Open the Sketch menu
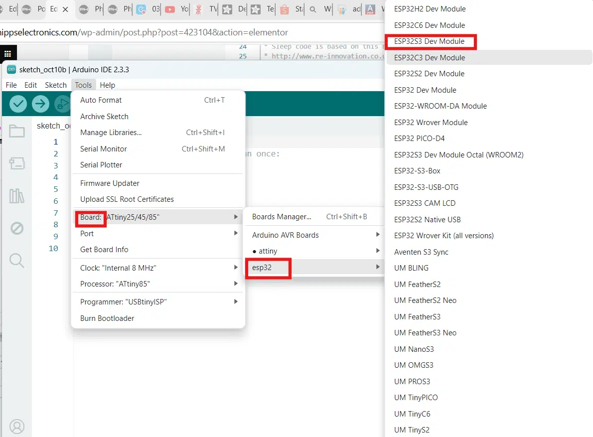 (x=56, y=85)
